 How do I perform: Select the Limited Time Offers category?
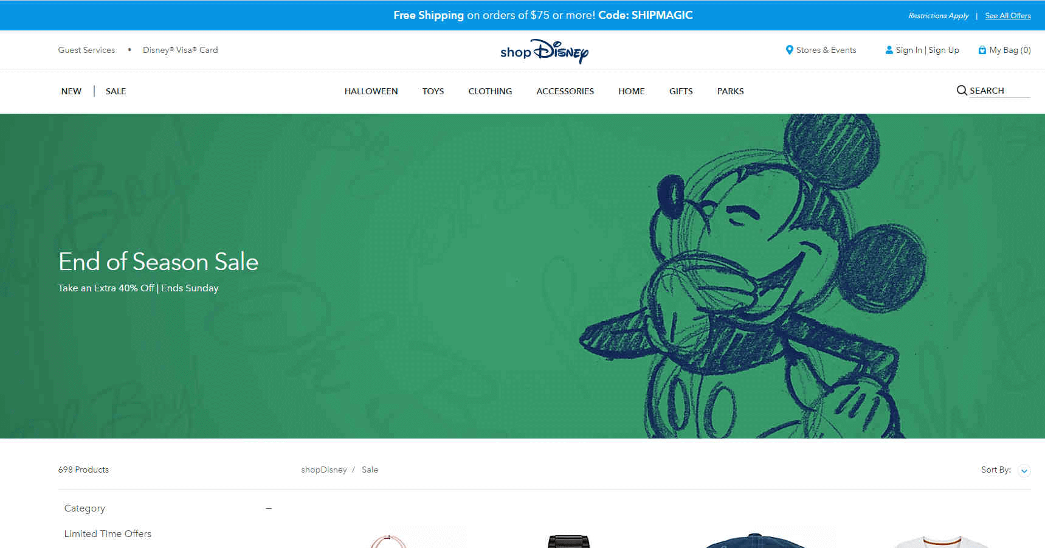[x=108, y=533]
